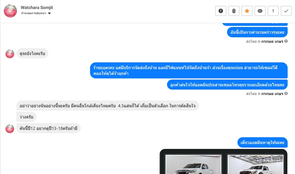Click customer avatar next to first gray message
This screenshot has height=174, width=295.
point(10,54)
